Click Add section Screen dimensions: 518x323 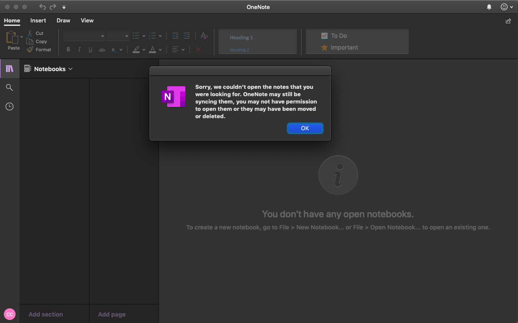pos(46,314)
